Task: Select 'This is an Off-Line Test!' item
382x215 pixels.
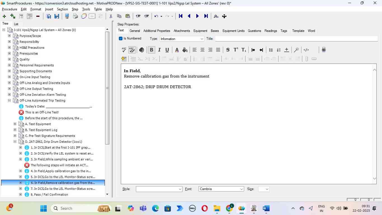Action: click(42, 112)
